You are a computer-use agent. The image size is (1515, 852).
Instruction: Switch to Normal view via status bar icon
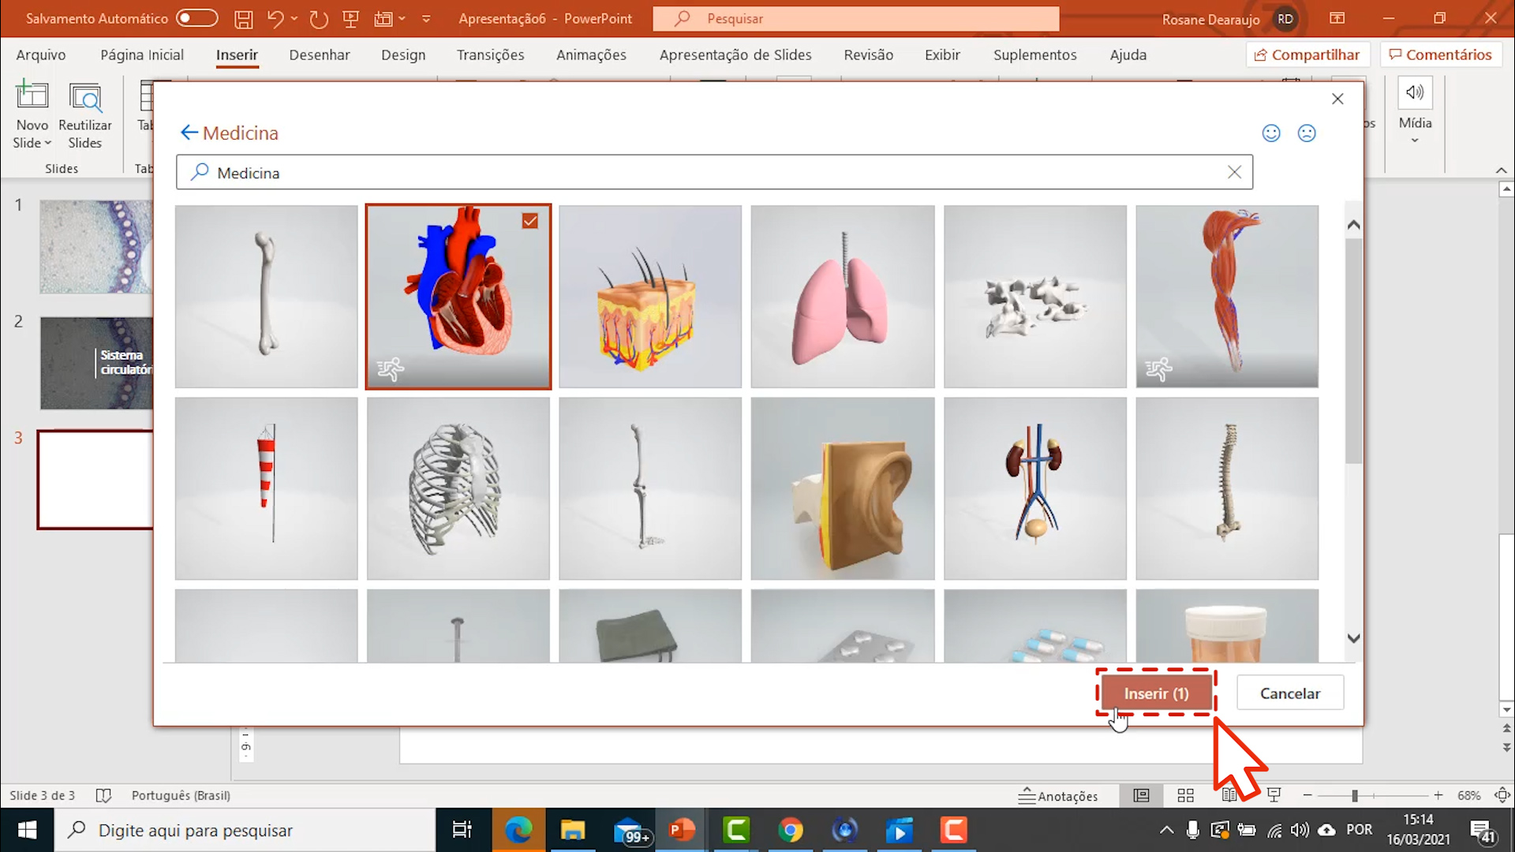1141,795
